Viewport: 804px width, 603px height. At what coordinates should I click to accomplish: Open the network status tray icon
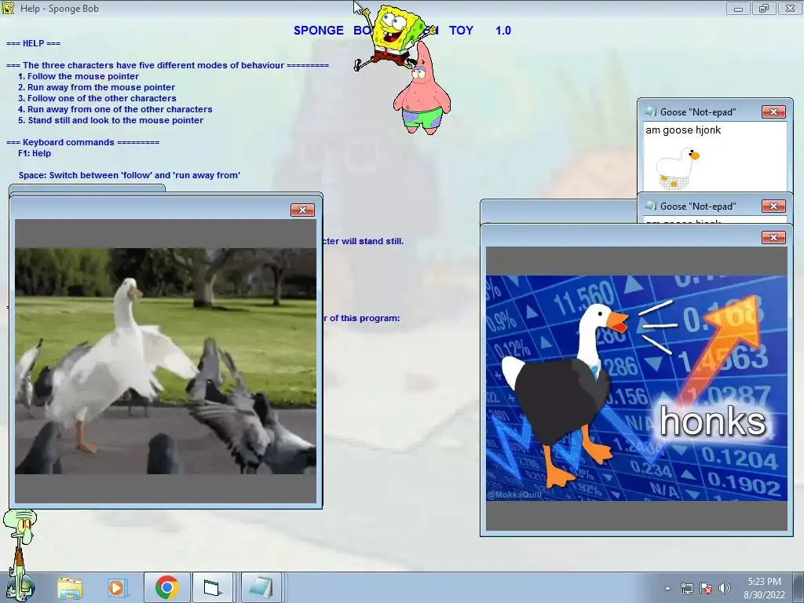pos(686,588)
